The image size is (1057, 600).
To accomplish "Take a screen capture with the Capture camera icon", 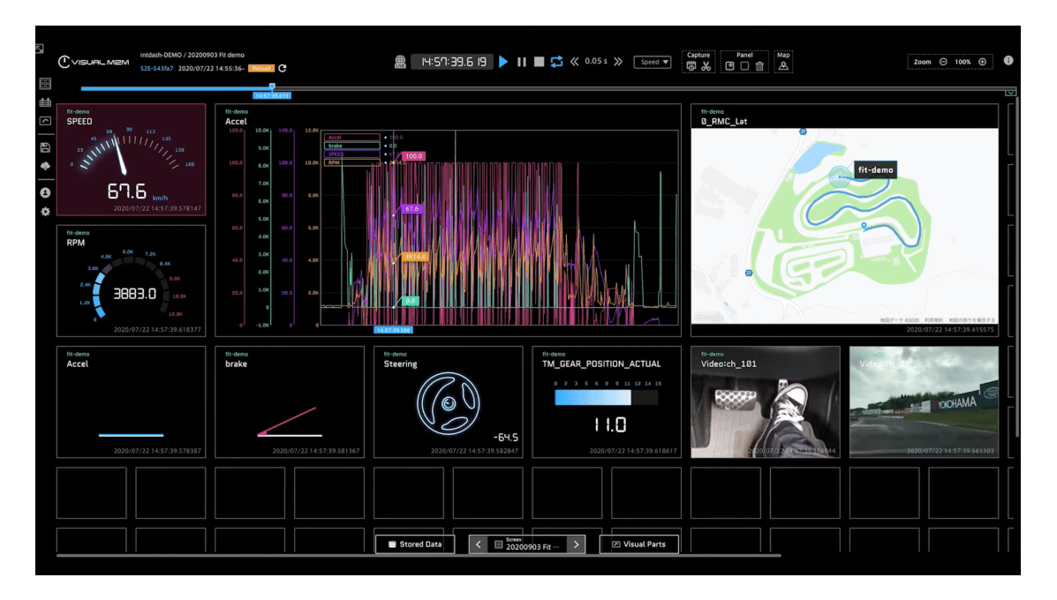I will tap(691, 66).
